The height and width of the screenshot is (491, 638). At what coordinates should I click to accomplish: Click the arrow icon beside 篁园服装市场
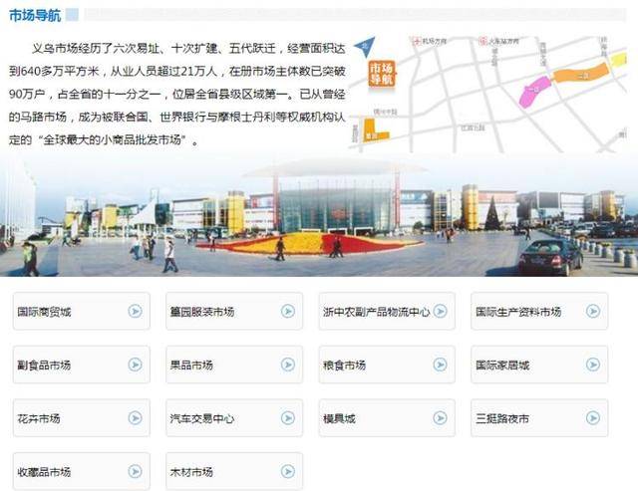pyautogui.click(x=288, y=312)
